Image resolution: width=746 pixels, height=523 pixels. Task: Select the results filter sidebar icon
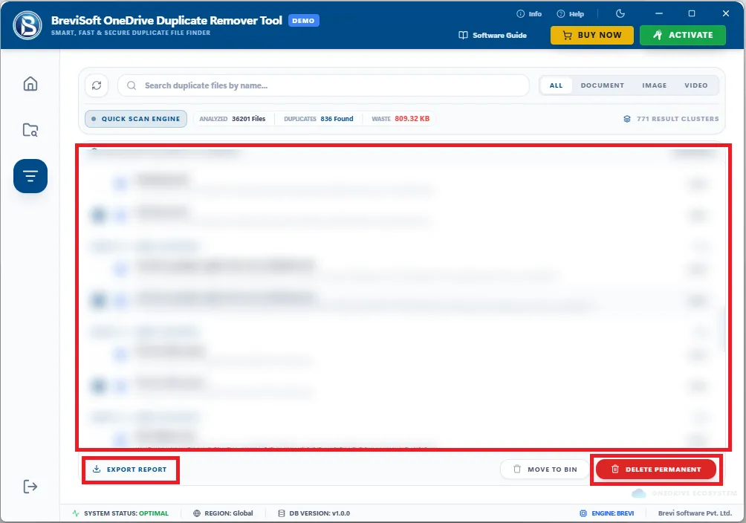(x=30, y=176)
